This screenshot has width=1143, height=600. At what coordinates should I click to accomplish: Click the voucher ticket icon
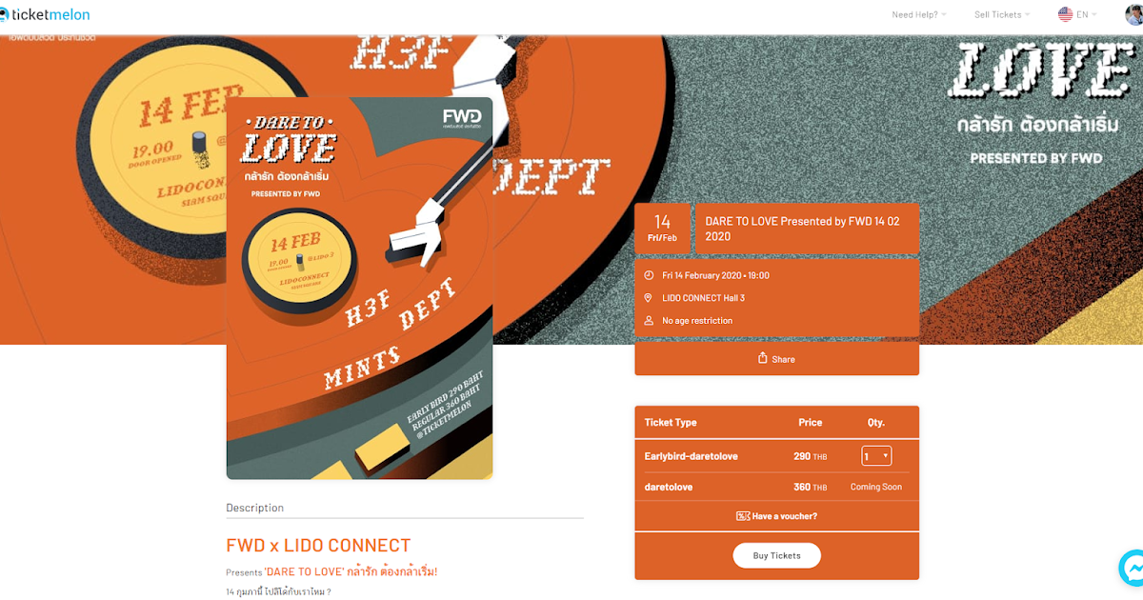[743, 516]
